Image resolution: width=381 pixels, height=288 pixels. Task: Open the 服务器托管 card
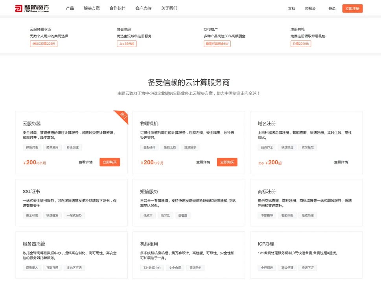click(72, 255)
